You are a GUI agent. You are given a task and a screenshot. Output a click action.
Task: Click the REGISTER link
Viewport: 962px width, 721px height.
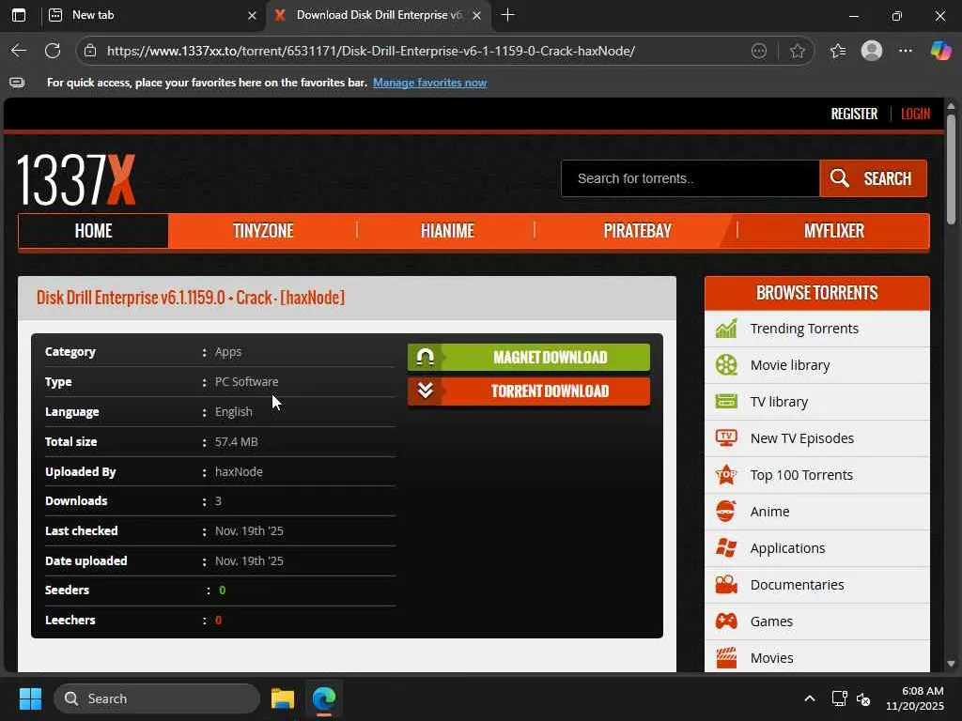pos(854,114)
